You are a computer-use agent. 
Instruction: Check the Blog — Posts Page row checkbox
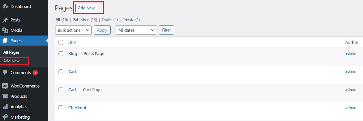[x=61, y=54]
